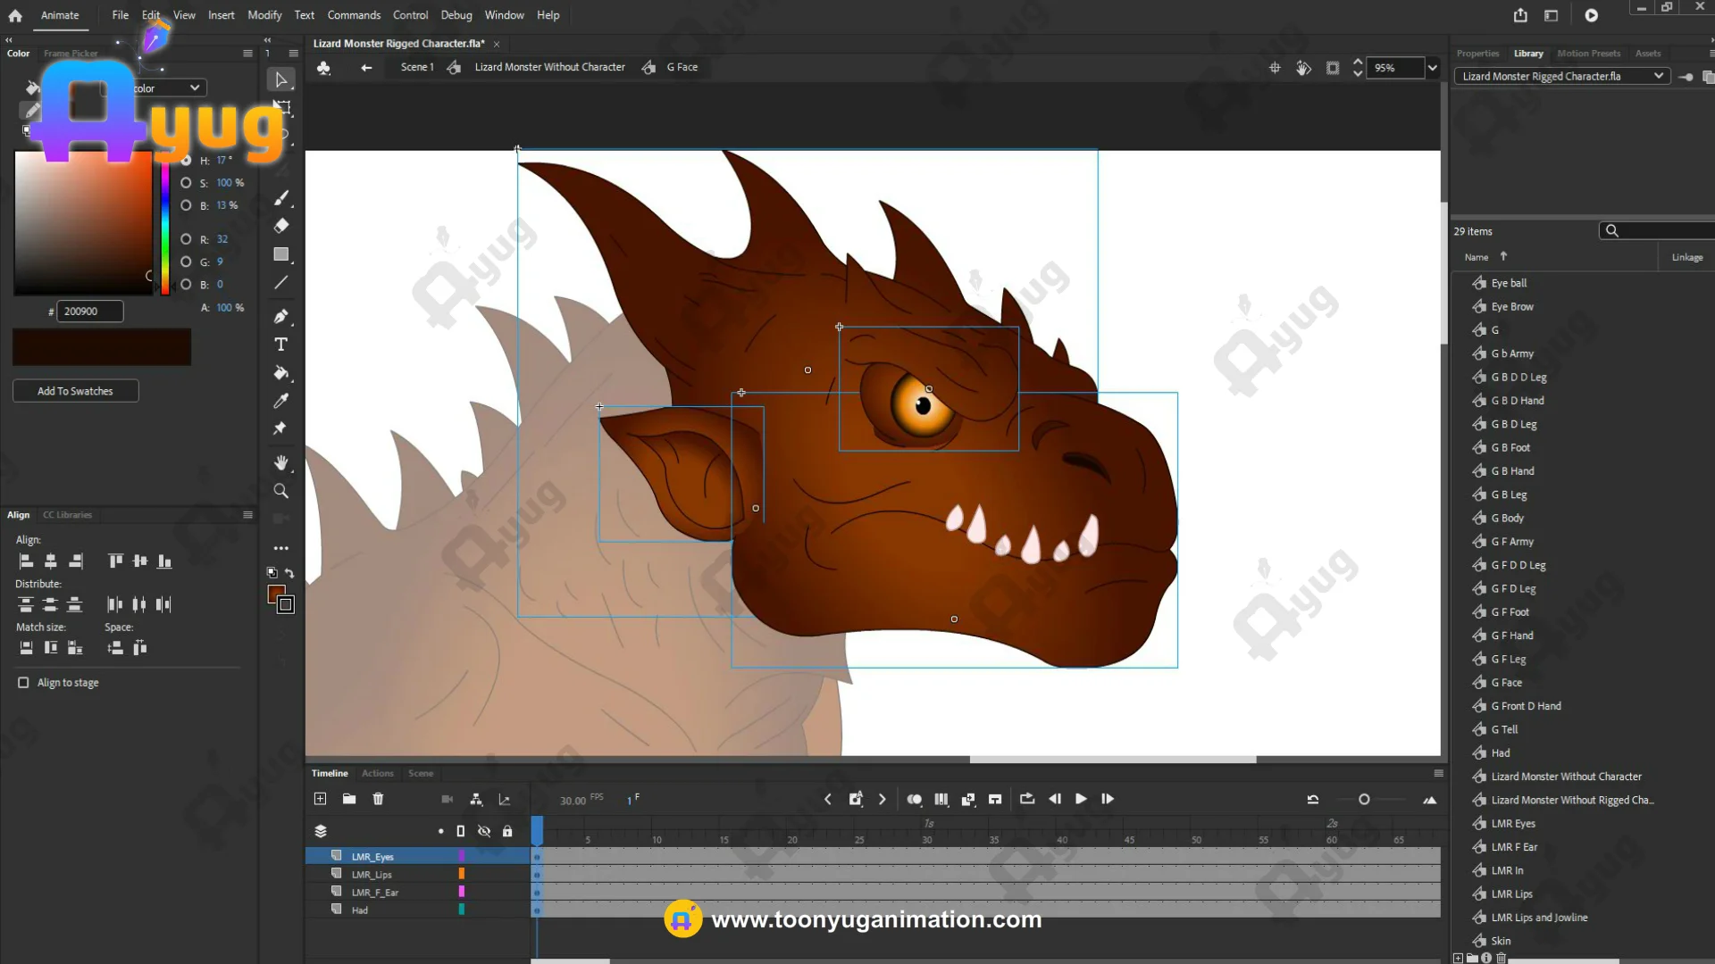
Task: Enable the Align to stage checkbox
Action: click(23, 683)
